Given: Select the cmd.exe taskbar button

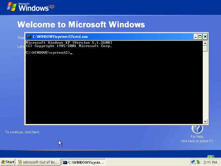Looking at the screenshot, I should pyautogui.click(x=84, y=162).
